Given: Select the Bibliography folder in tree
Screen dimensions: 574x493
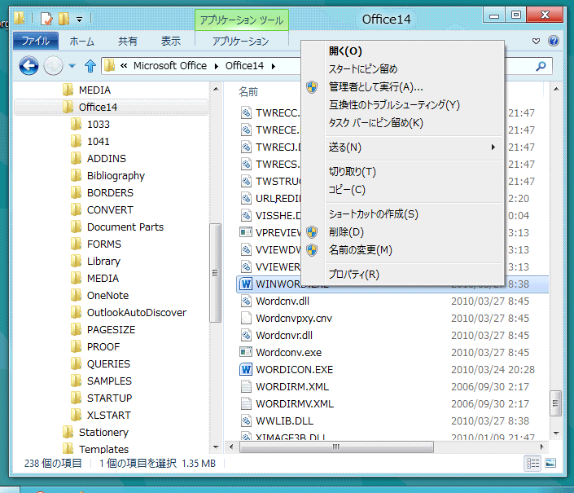Looking at the screenshot, I should click(x=116, y=176).
